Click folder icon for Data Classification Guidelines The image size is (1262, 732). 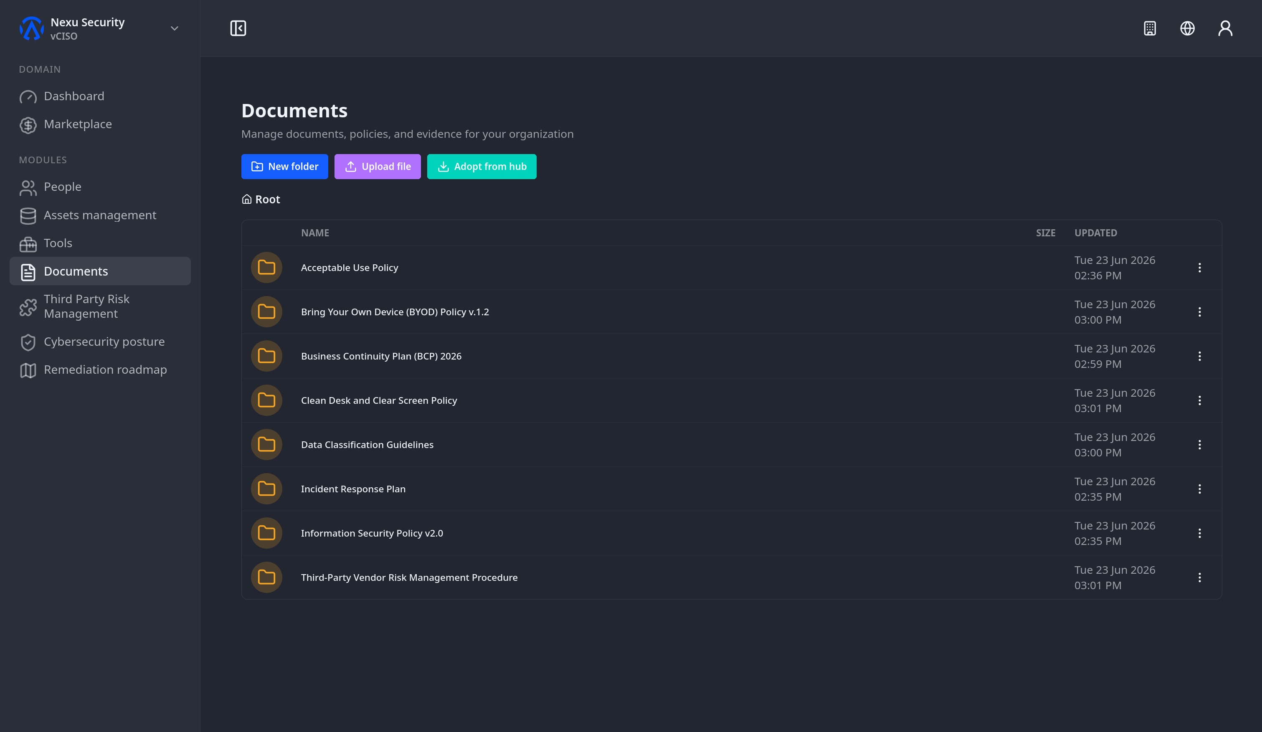[266, 445]
